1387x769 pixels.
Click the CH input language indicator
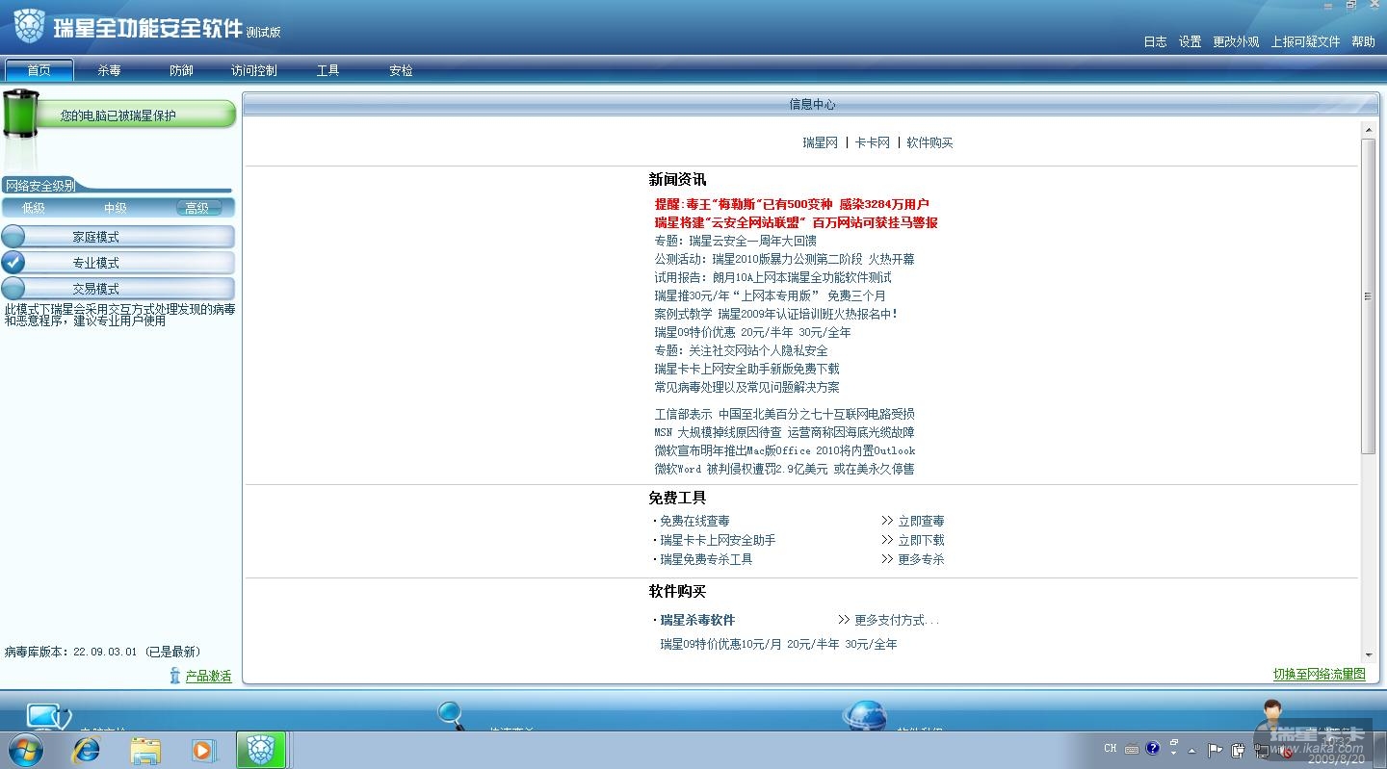[x=1111, y=748]
